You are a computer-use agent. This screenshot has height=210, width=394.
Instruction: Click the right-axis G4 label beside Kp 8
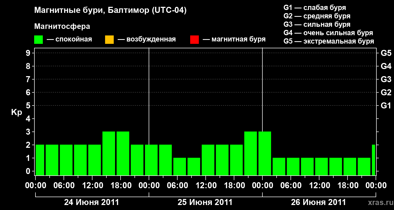(386, 66)
